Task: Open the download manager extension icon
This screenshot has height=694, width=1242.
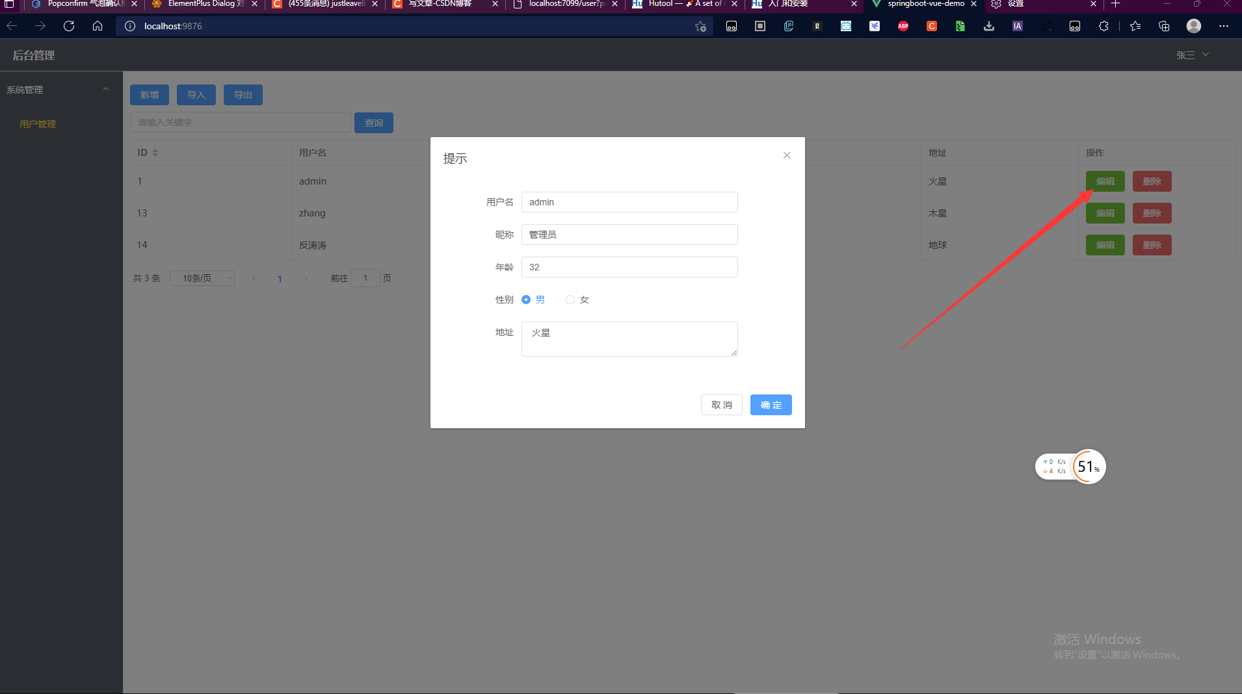Action: [x=988, y=27]
